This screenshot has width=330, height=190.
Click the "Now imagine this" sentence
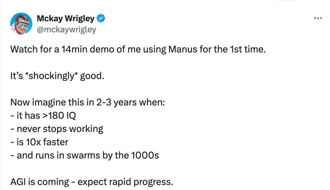tap(88, 102)
